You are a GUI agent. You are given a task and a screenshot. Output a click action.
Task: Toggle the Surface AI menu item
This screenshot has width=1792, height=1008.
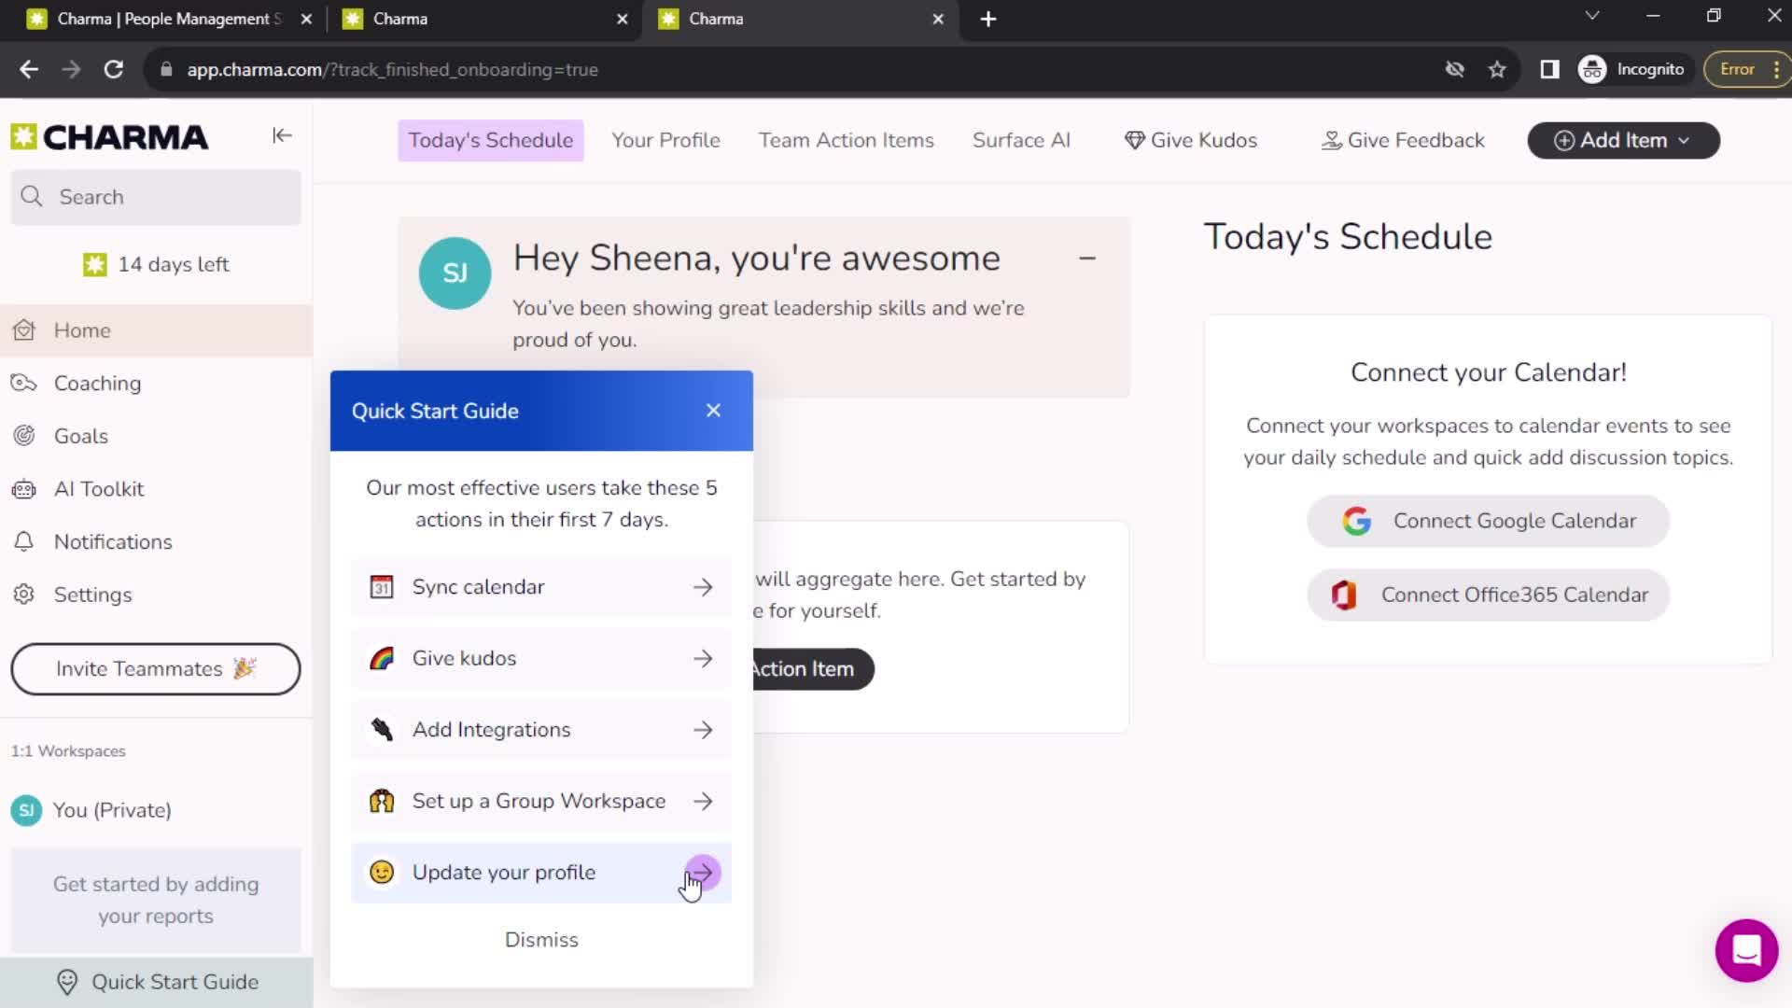(1023, 139)
